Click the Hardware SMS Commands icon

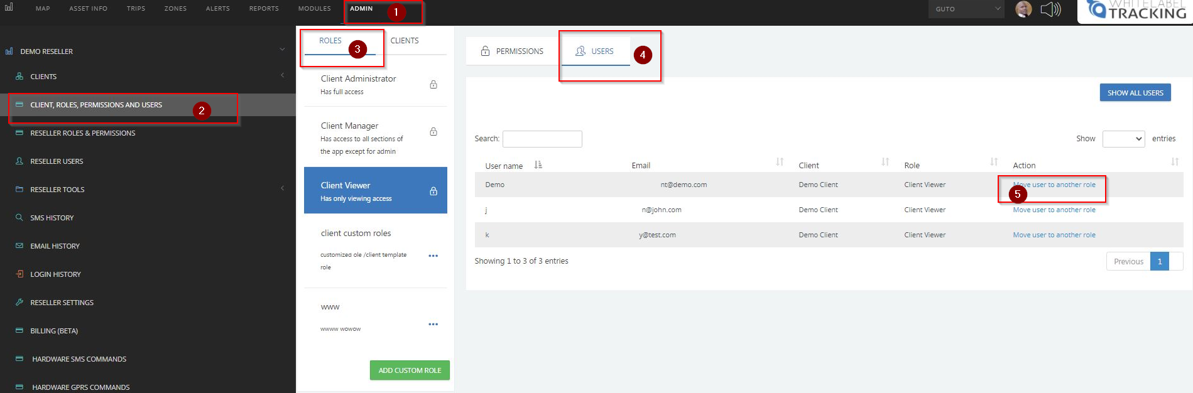pos(19,359)
